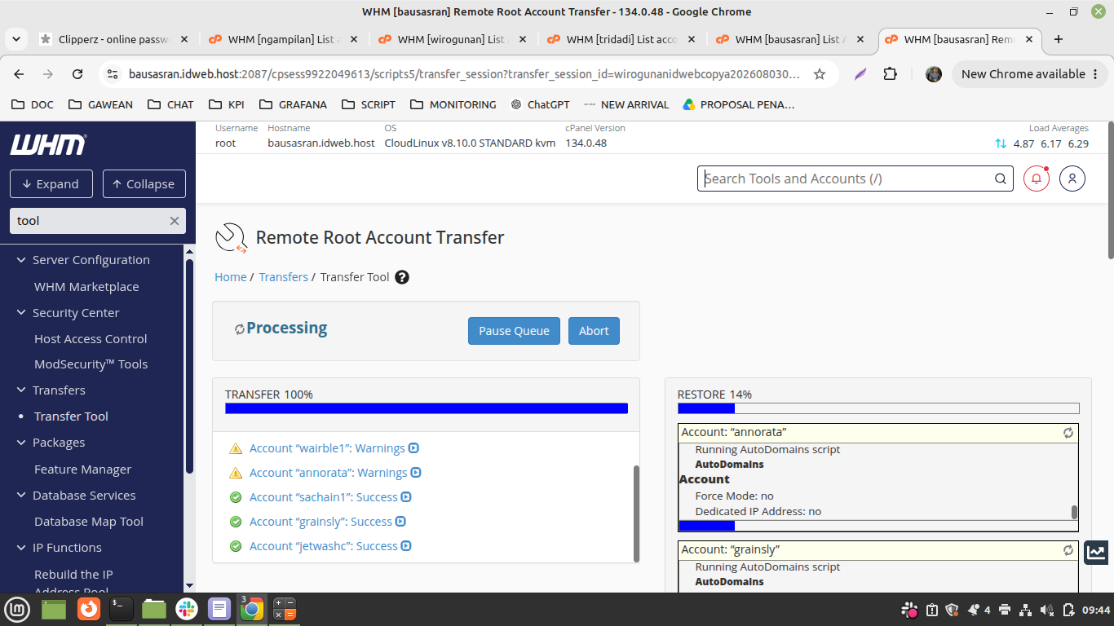Open the Chrome extensions puzzle icon
Screen dimensions: 1114x626
point(891,74)
